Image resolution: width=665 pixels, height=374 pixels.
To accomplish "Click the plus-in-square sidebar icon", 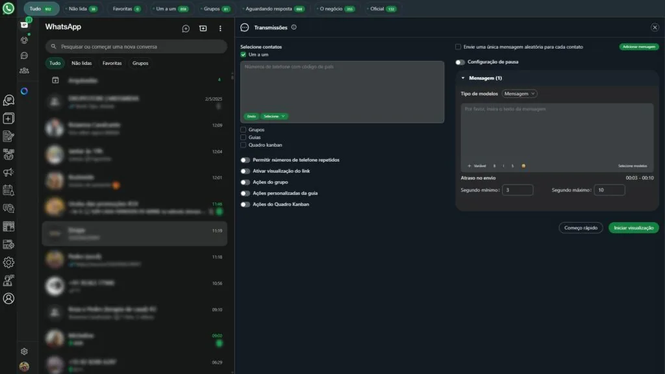I will [8, 118].
